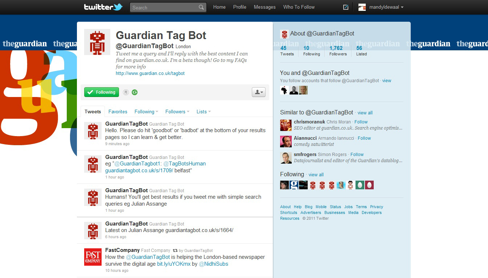Screen dimensions: 488x278
Task: Expand the Followers tab dropdown arrow
Action: [x=188, y=112]
